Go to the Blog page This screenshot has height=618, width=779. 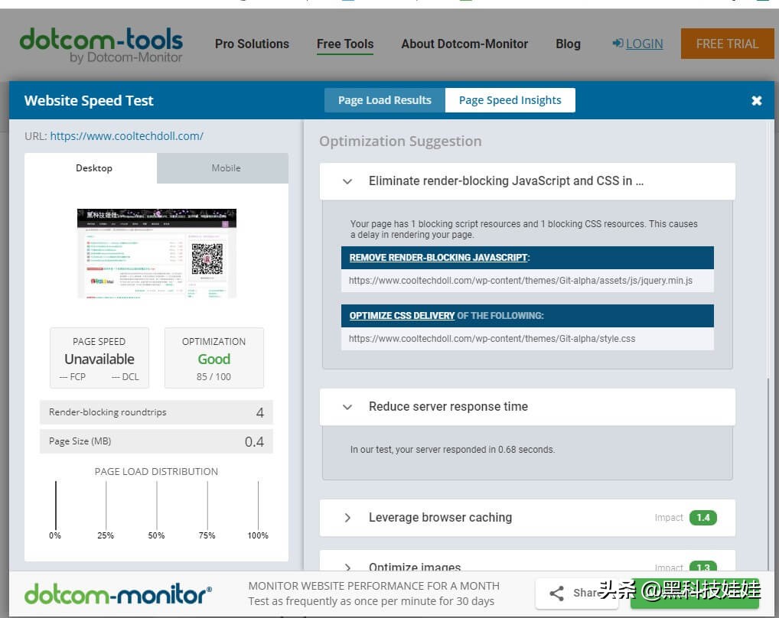[568, 44]
